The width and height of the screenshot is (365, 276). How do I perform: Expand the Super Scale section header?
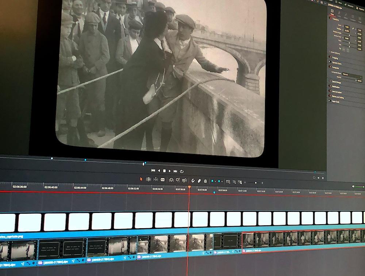(335, 102)
